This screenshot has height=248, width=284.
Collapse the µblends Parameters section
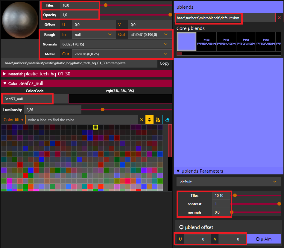pos(178,171)
